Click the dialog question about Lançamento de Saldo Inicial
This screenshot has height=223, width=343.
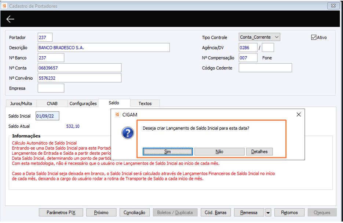coord(196,128)
